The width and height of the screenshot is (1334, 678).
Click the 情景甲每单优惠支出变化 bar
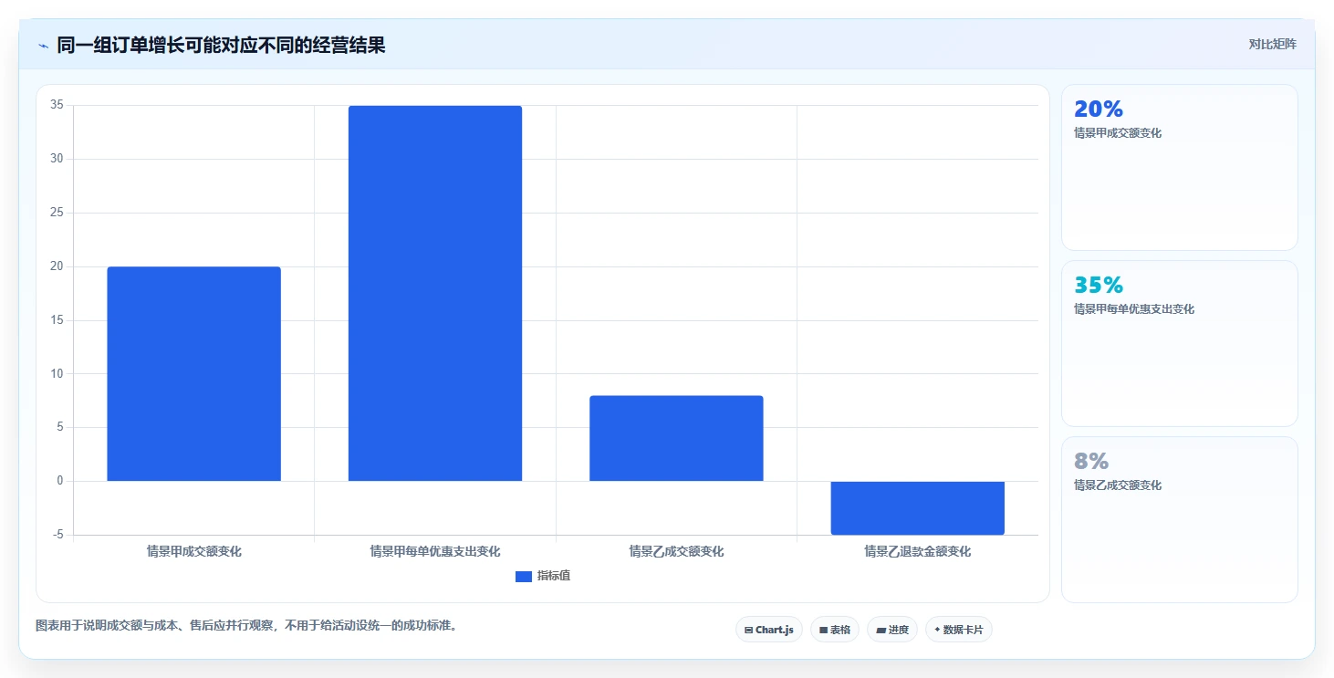pyautogui.click(x=435, y=293)
